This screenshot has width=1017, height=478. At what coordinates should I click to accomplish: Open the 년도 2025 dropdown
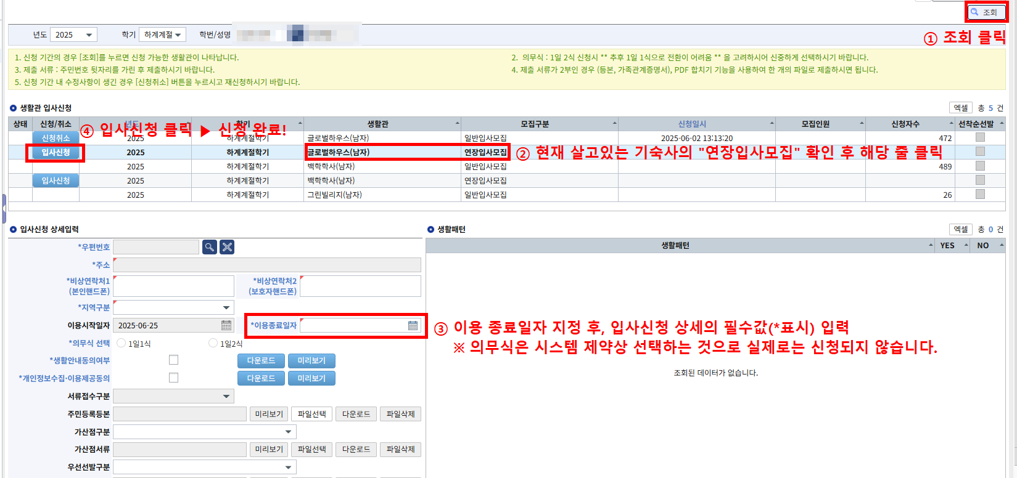click(x=73, y=35)
